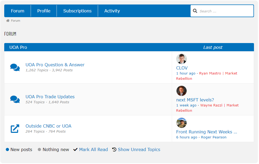Open the Forum tab in navigation bar

point(17,11)
